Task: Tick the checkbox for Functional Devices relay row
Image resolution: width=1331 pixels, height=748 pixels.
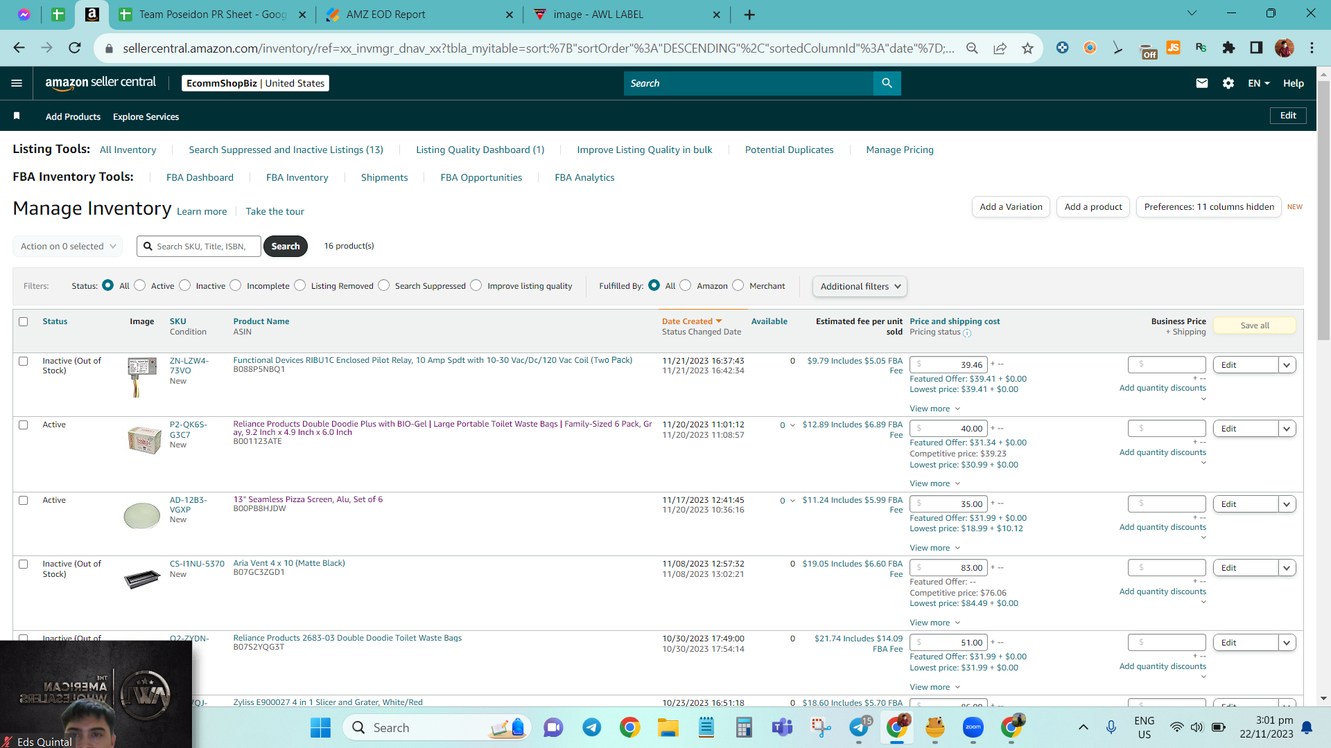Action: tap(24, 362)
